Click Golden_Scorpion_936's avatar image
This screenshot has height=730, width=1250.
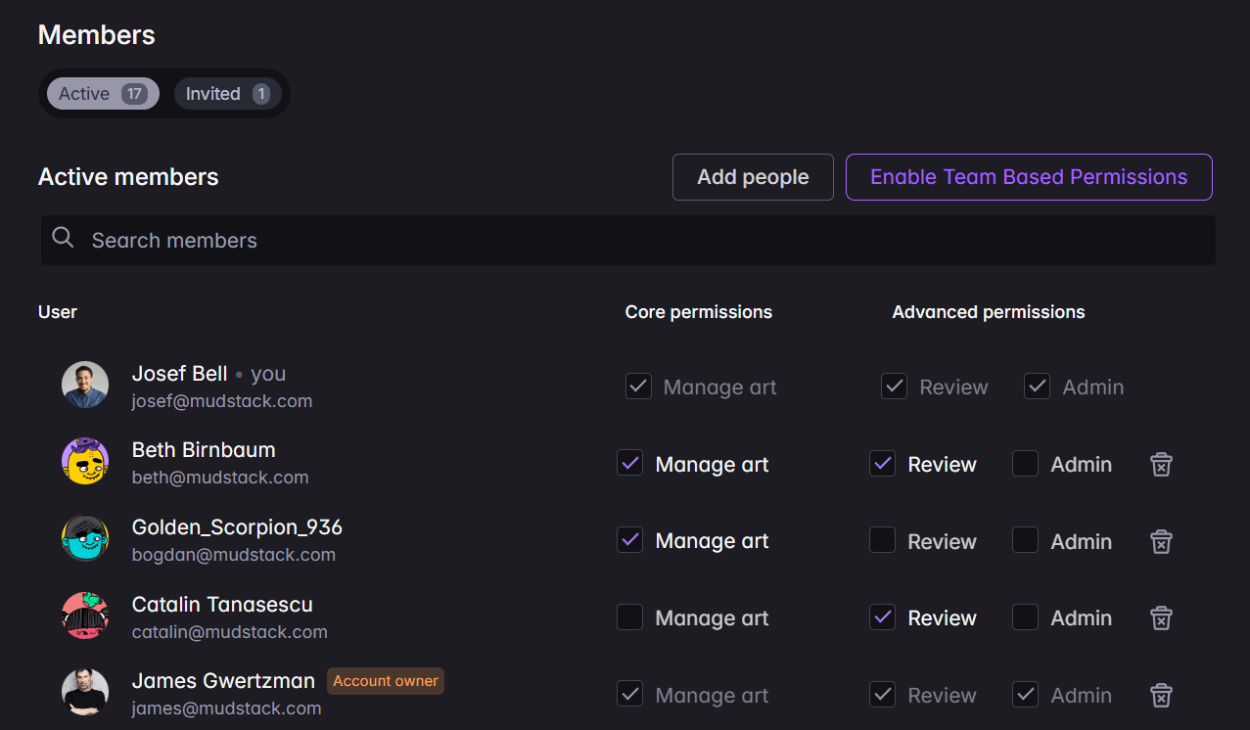pyautogui.click(x=85, y=538)
